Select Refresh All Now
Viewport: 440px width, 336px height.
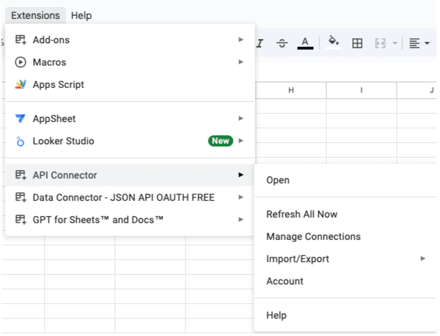301,214
